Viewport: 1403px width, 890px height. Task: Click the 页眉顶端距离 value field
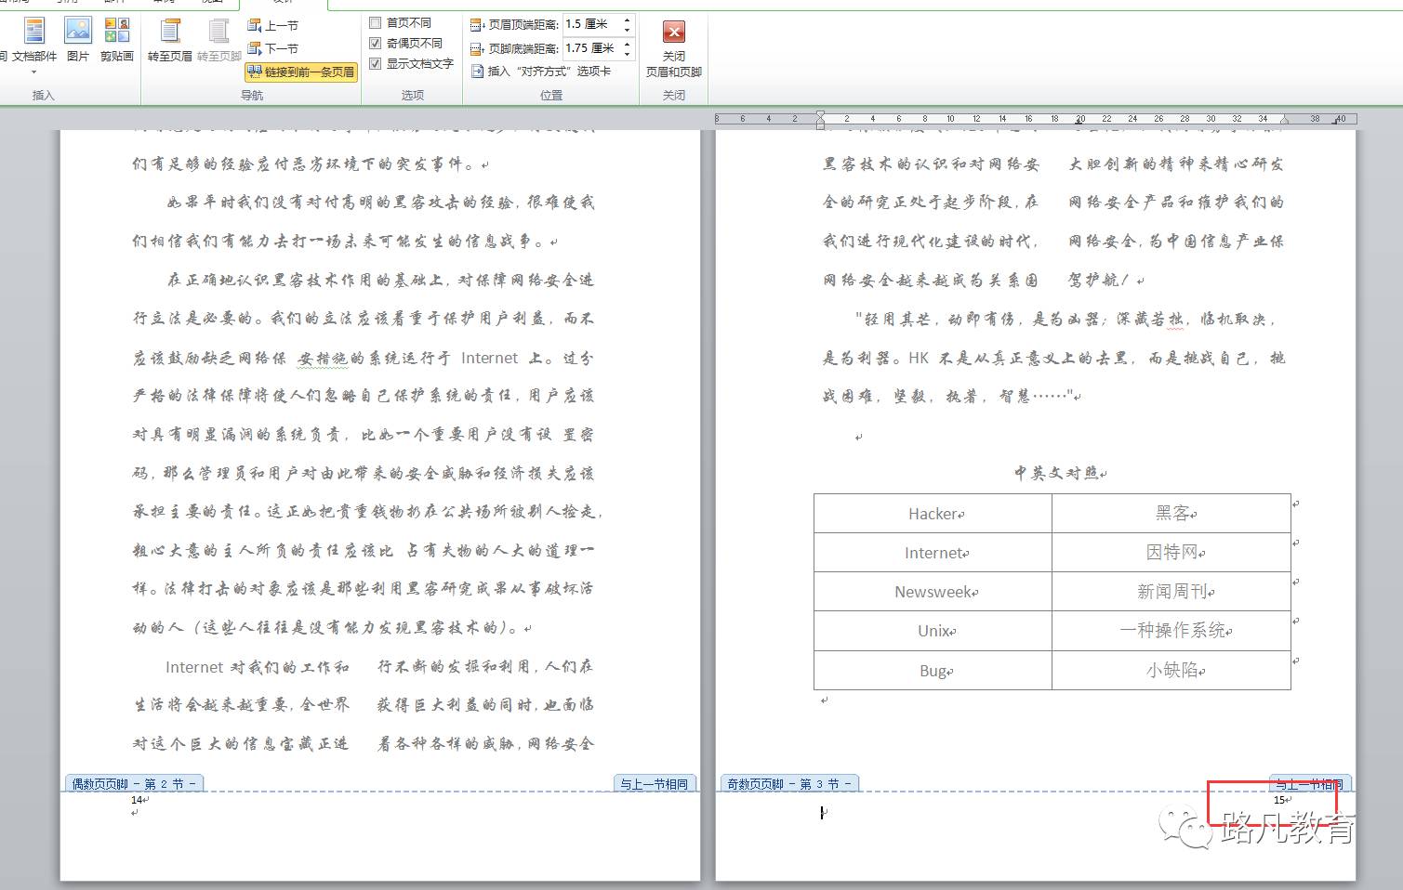point(591,24)
